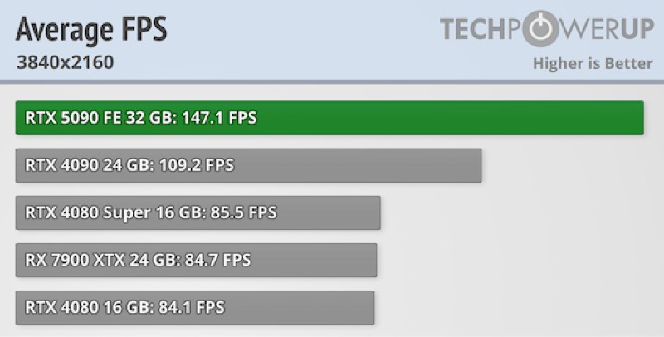
Task: Select the green RTX 5090 FE bar
Action: point(330,118)
